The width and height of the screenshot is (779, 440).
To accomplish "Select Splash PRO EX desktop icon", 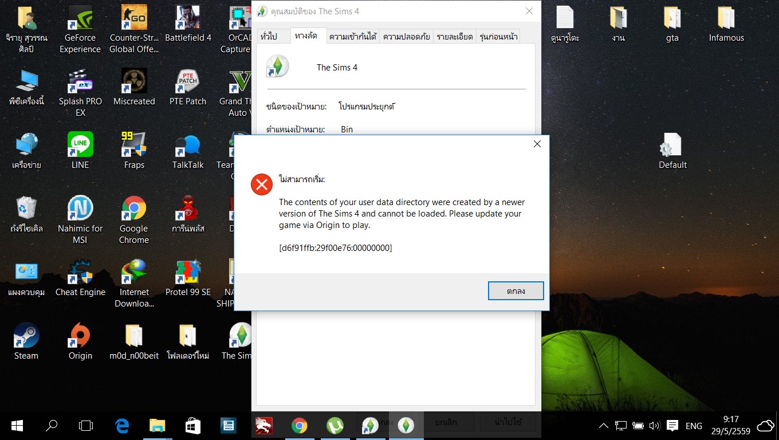I will coord(80,93).
